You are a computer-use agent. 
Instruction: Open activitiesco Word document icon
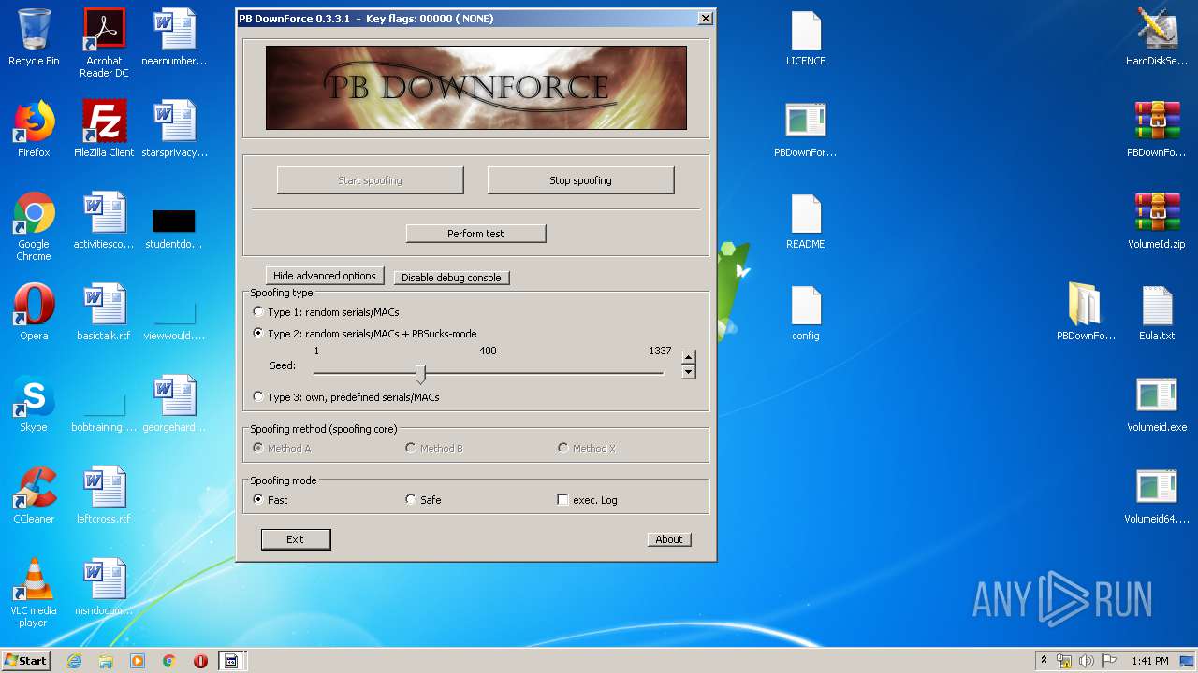point(104,221)
